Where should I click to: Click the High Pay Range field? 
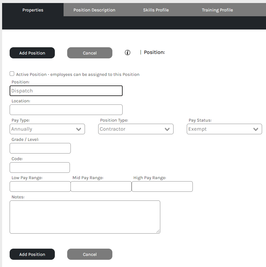162,187
